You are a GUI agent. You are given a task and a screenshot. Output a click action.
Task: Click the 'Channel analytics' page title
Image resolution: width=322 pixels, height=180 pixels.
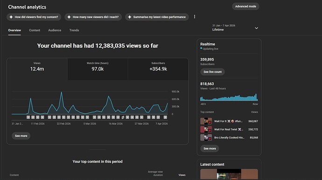pos(27,7)
